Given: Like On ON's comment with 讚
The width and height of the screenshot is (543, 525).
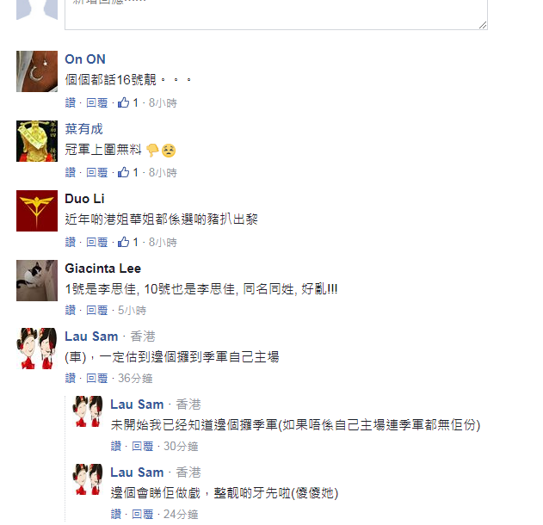Looking at the screenshot, I should (71, 103).
